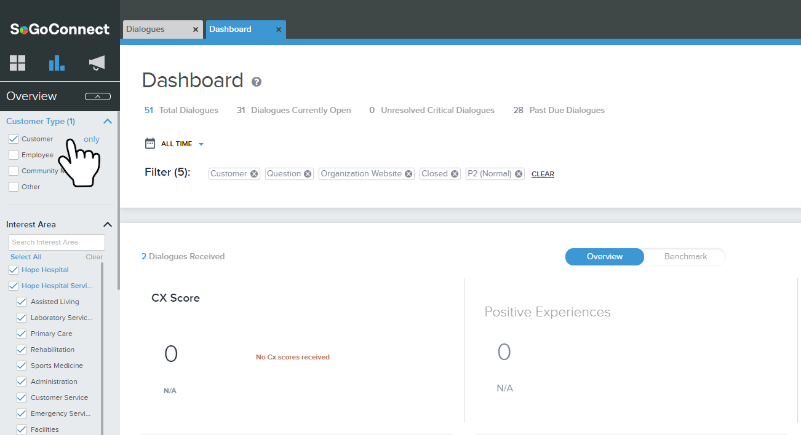Collapse the Overview sidebar panel
Screen dimensions: 801x435
(x=98, y=96)
